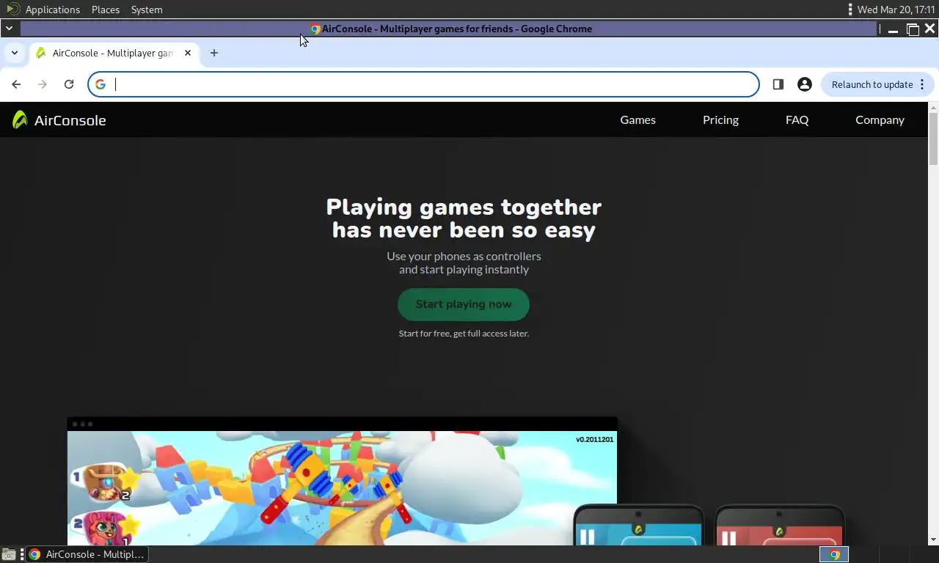Click the Applications menu logo icon
Screen dimensions: 939x563
click(12, 10)
